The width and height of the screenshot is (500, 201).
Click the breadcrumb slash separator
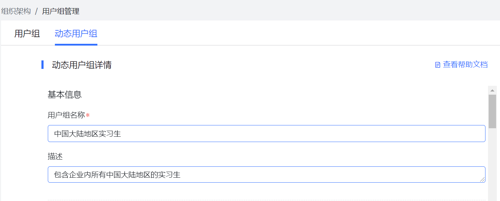(36, 11)
